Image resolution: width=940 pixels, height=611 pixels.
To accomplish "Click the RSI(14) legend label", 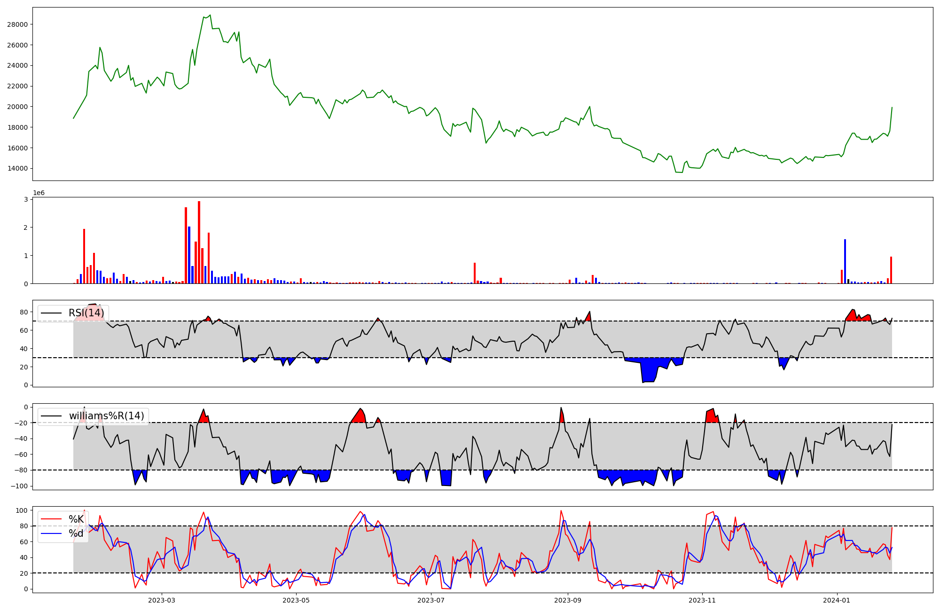I will 86,313.
